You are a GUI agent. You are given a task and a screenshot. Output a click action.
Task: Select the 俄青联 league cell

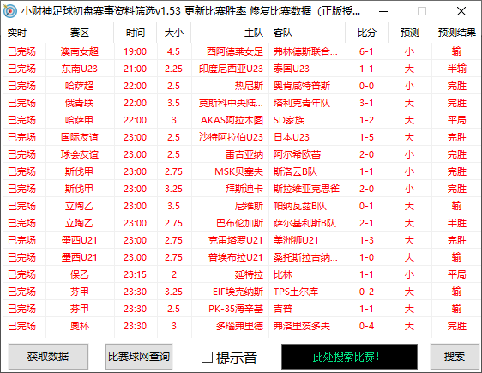tap(79, 103)
